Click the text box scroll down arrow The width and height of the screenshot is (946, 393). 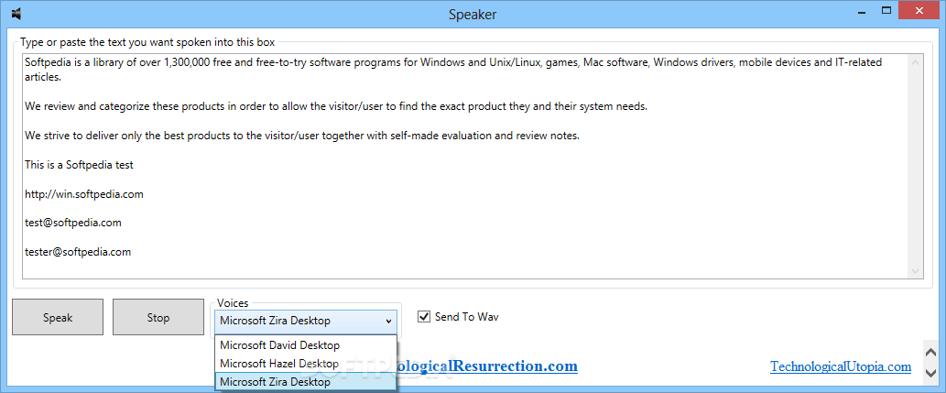coord(915,271)
